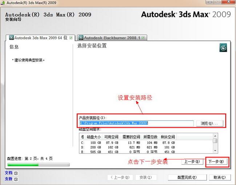
Task: Click the configuration progress bar
Action: 39,165
